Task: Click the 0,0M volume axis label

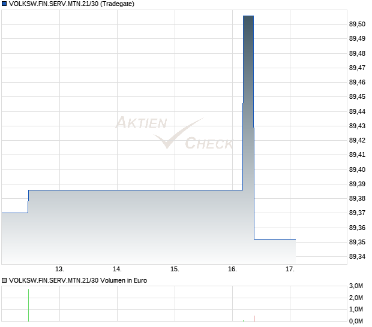Action: pyautogui.click(x=356, y=322)
